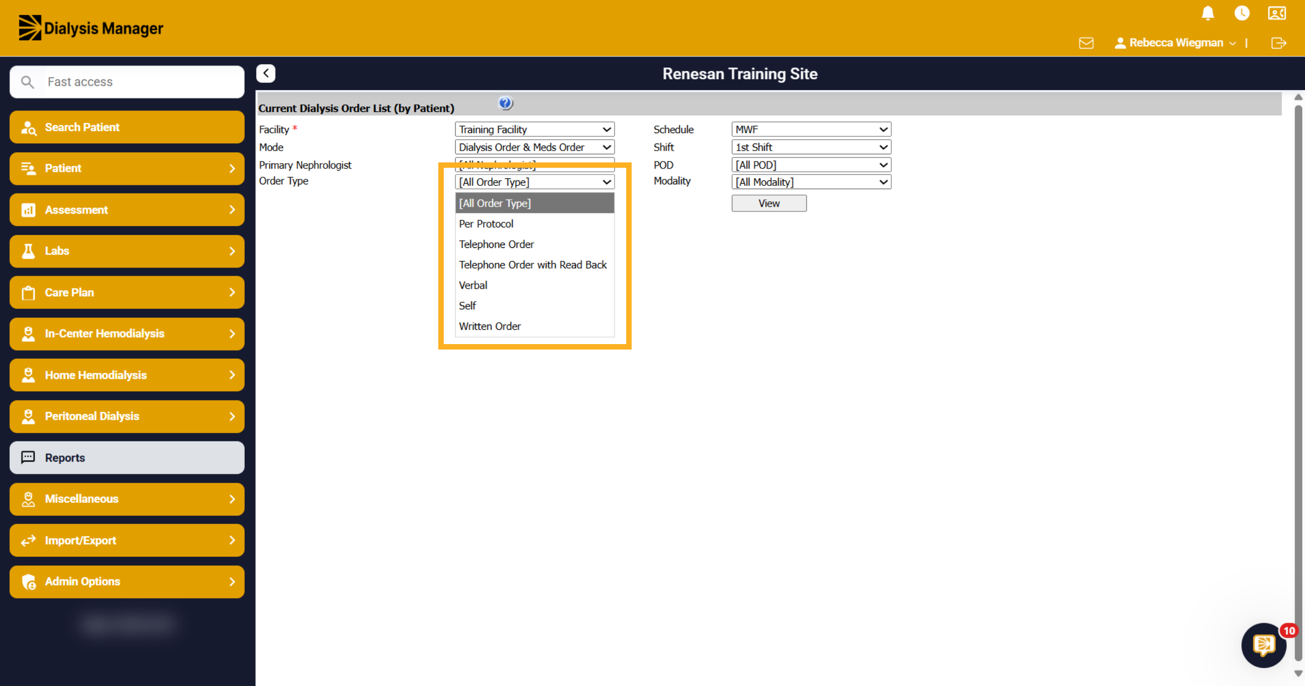Select Verbal order type

pyautogui.click(x=535, y=285)
